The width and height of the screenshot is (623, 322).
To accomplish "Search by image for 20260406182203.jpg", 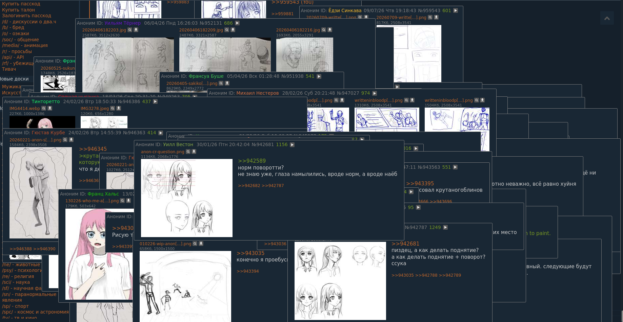I will 130,30.
